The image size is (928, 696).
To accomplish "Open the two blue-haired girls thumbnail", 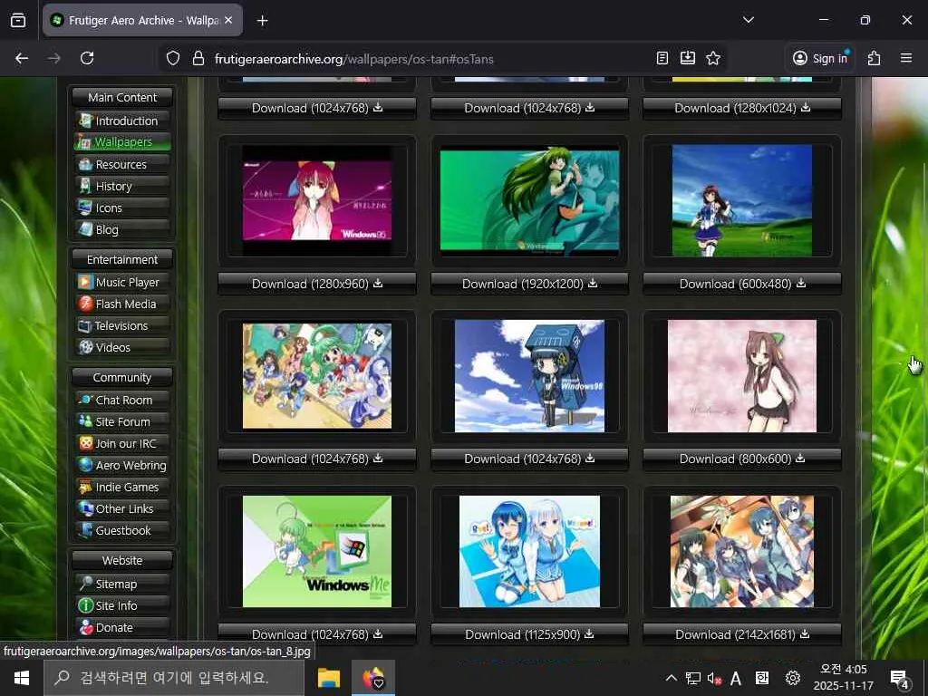I will click(x=529, y=551).
